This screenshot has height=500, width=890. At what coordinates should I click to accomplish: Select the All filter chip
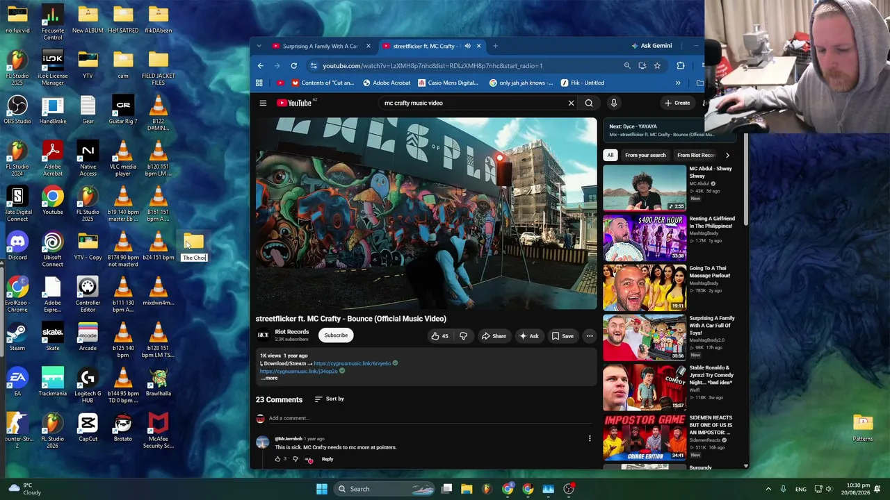610,155
